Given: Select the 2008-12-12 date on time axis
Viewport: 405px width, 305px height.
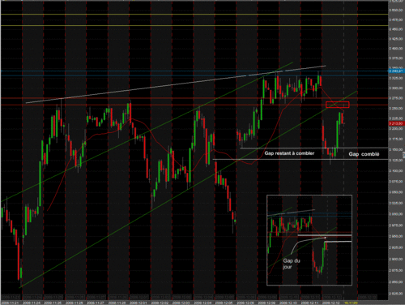Looking at the screenshot, I should 332,303.
